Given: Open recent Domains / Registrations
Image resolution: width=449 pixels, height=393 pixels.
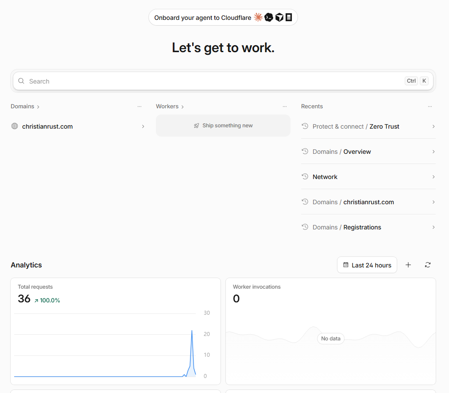Looking at the screenshot, I should click(368, 227).
